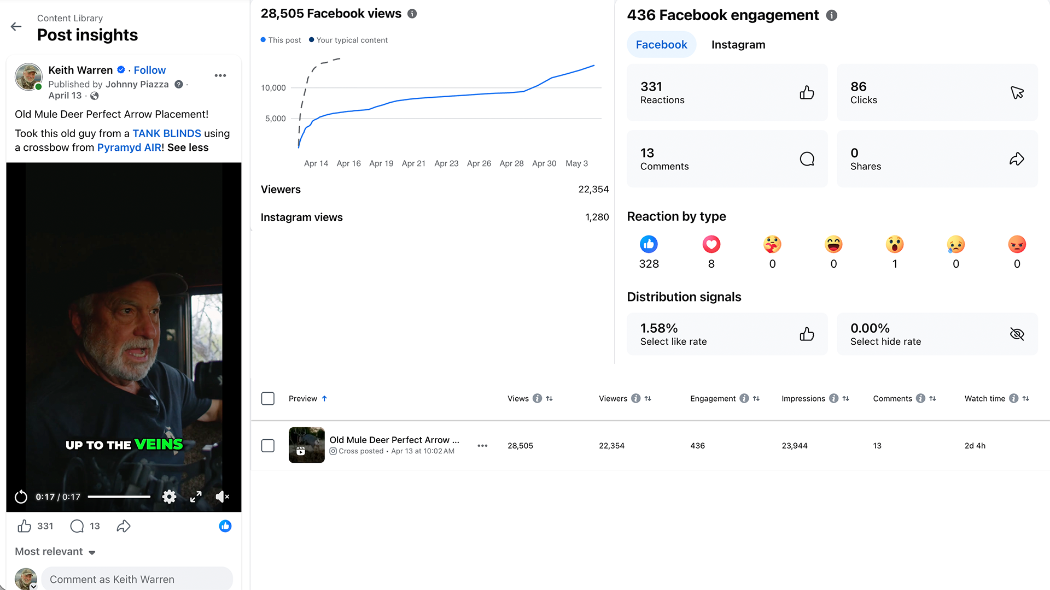This screenshot has height=590, width=1050.
Task: Check the Old Mule Deer post row
Action: point(268,446)
